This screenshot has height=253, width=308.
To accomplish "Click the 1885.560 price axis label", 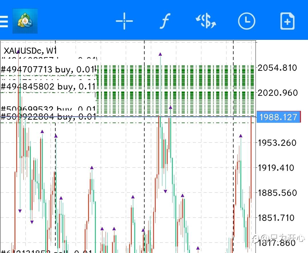I will tap(277, 193).
